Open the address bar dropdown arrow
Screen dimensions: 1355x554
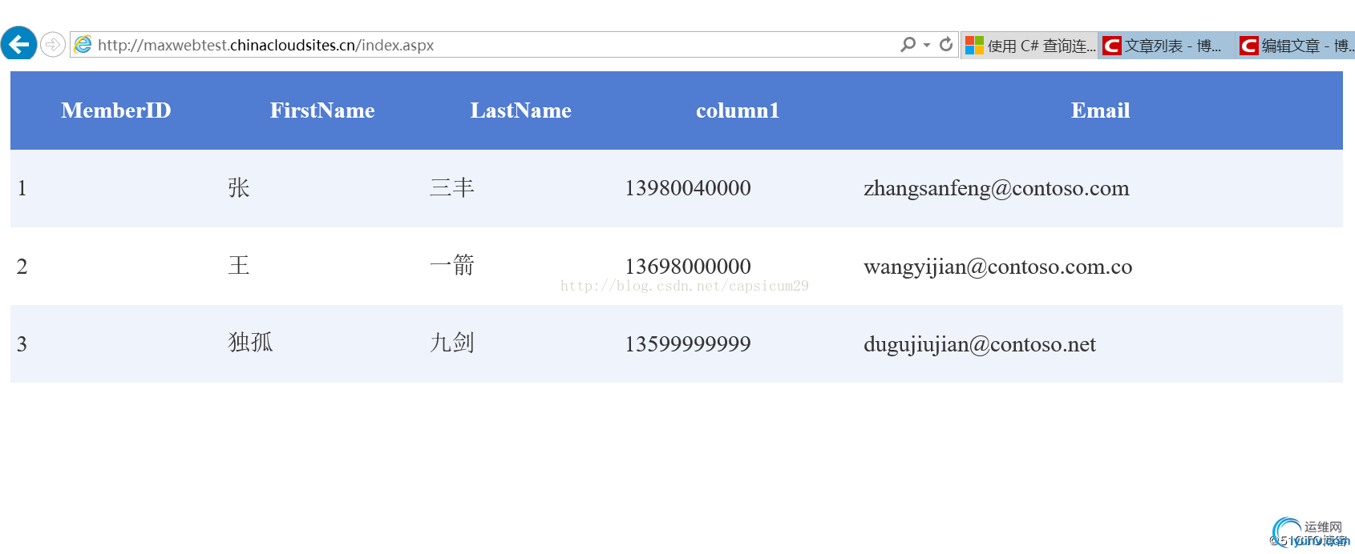point(927,45)
